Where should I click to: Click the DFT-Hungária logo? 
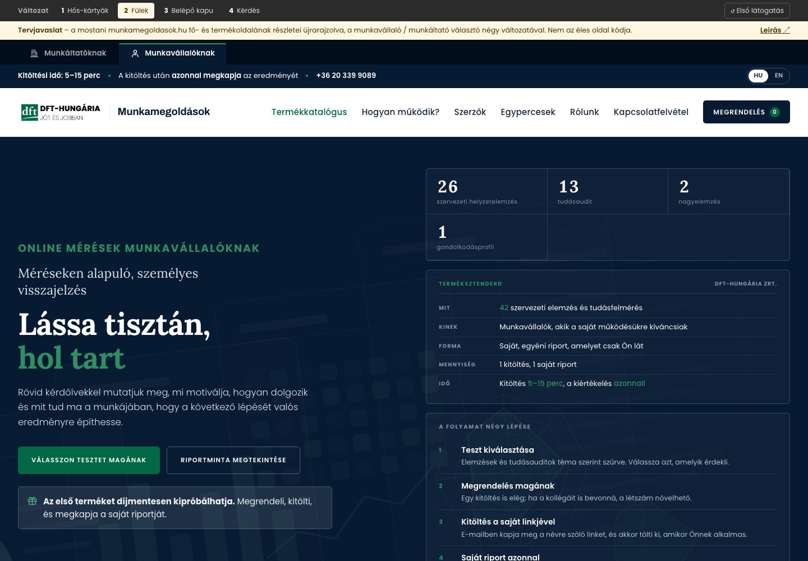61,112
